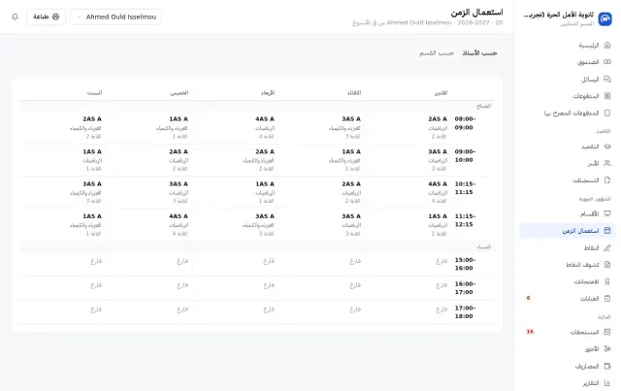
Task: Click the 08:00-09:00 time slot label
Action: click(465, 123)
